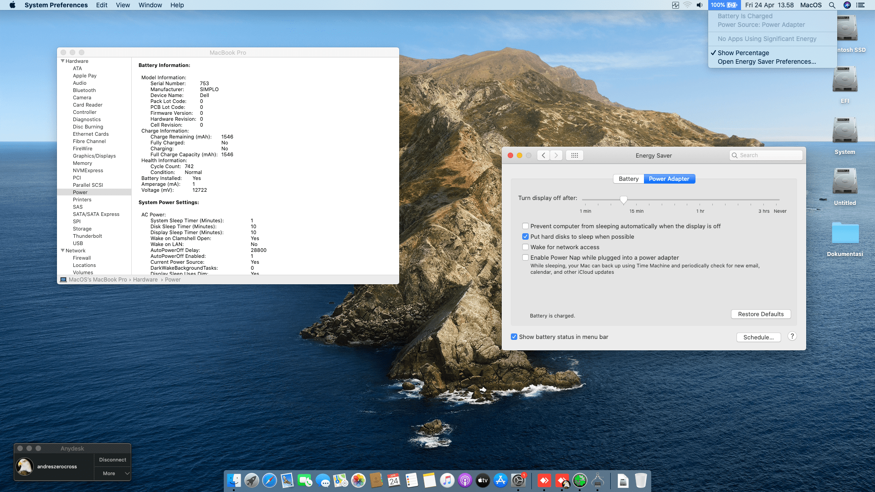This screenshot has width=875, height=492.
Task: Open Finder in the dock
Action: pyautogui.click(x=234, y=481)
